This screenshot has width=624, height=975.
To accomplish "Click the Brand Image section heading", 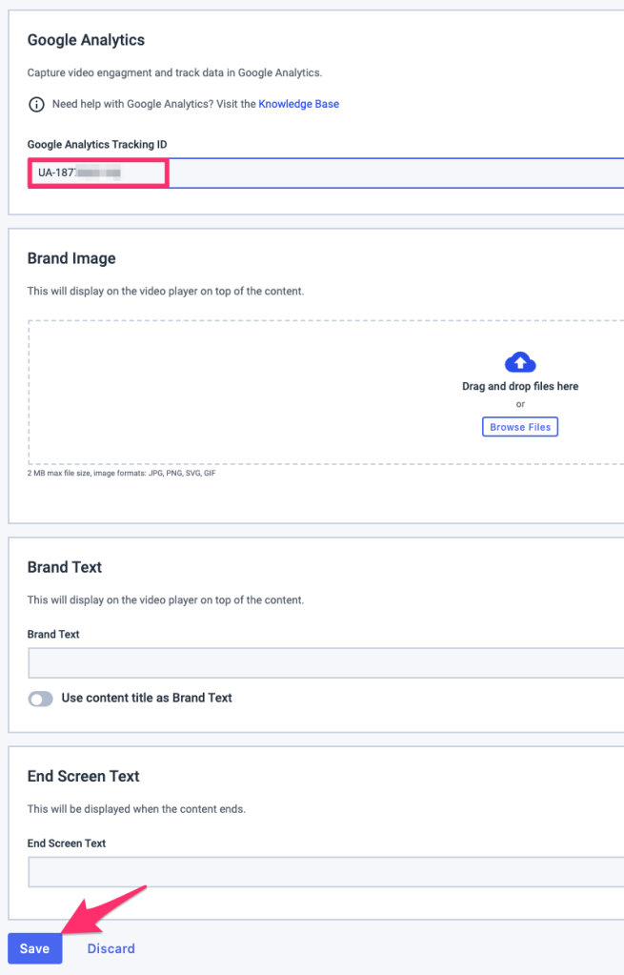I will [71, 258].
